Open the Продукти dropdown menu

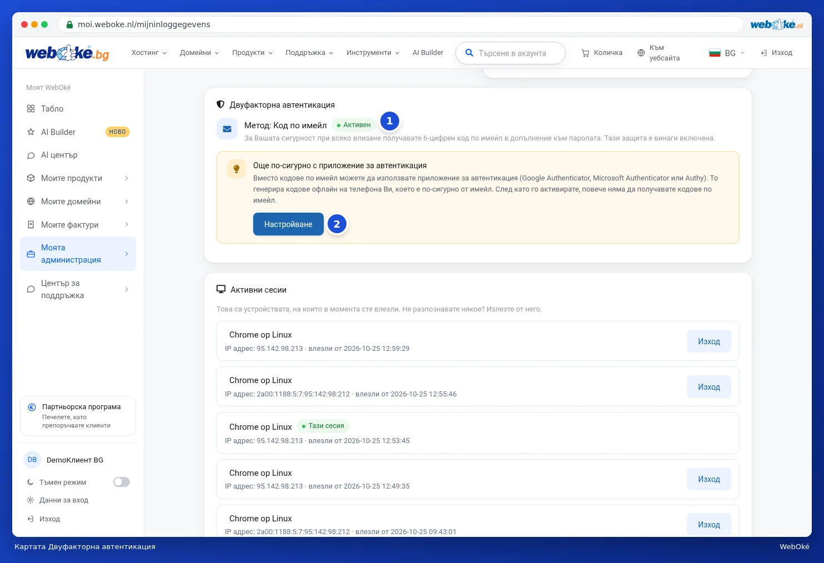[253, 53]
